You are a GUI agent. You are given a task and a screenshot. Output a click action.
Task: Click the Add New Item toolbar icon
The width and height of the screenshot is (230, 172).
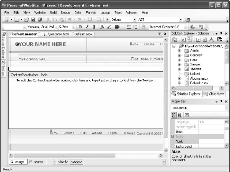pyautogui.click(x=16, y=19)
